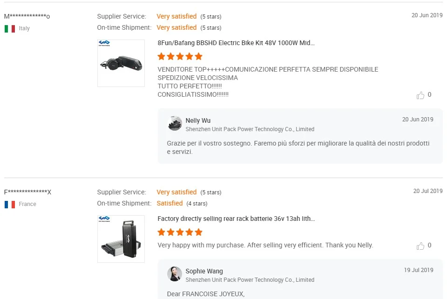Image resolution: width=448 pixels, height=299 pixels.
Task: Click the France flag icon
Action: (x=10, y=205)
